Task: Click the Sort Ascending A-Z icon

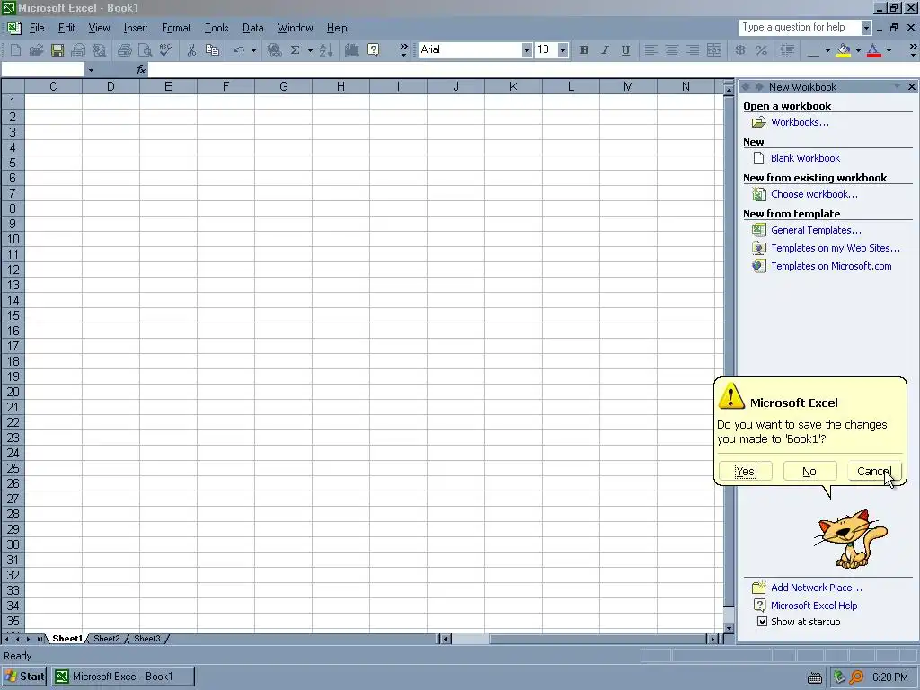Action: pyautogui.click(x=326, y=50)
